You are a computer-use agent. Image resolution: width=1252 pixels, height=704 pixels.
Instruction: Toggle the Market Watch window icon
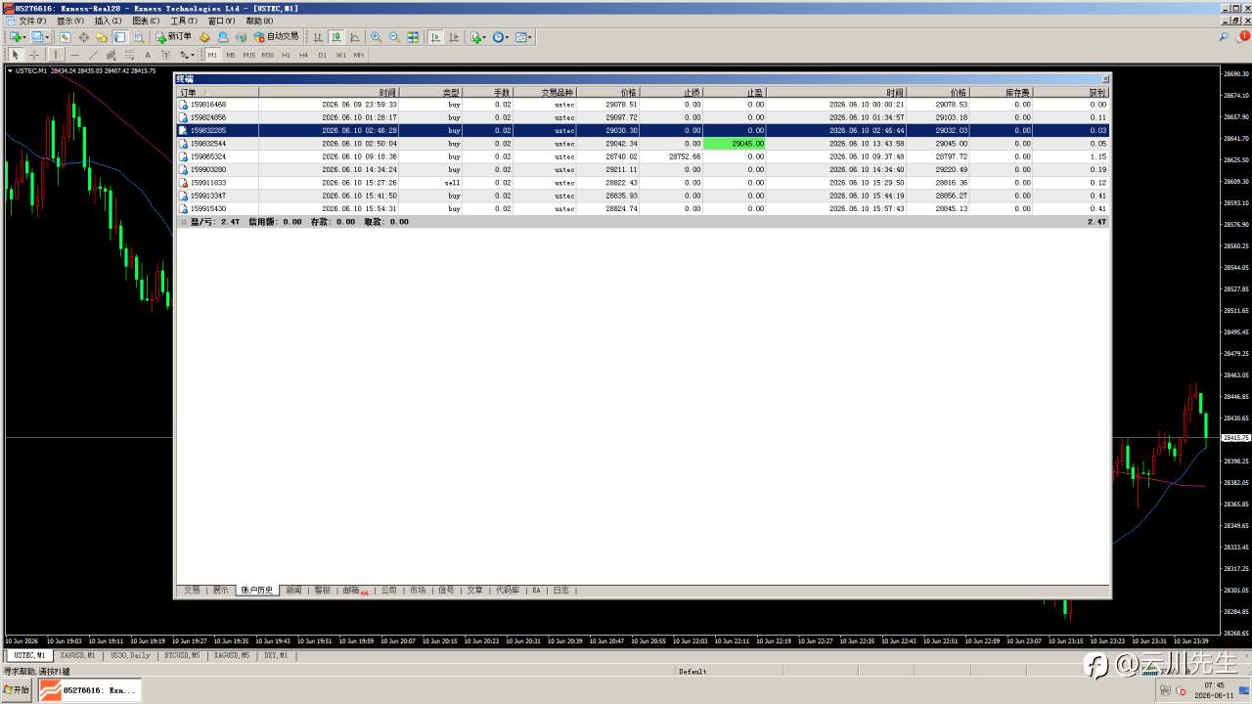(65, 37)
